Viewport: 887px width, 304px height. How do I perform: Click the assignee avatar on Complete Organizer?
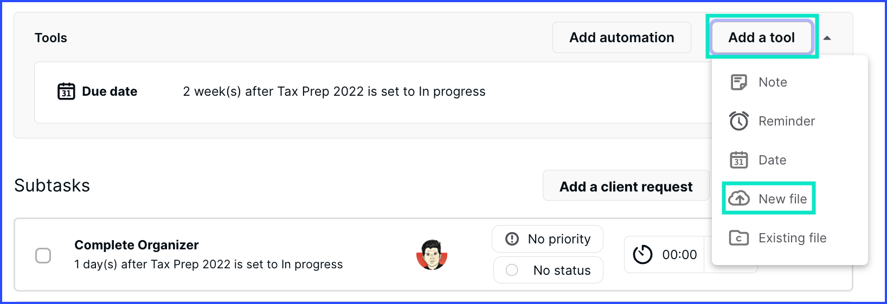coord(432,254)
